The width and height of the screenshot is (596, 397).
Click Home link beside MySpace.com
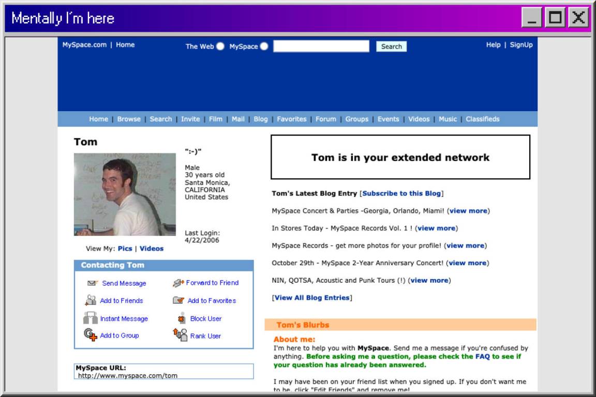point(125,44)
